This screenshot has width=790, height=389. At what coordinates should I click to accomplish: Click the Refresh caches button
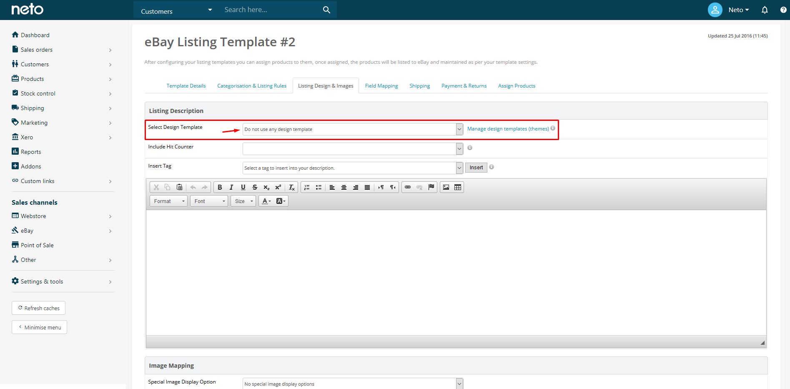pos(38,308)
